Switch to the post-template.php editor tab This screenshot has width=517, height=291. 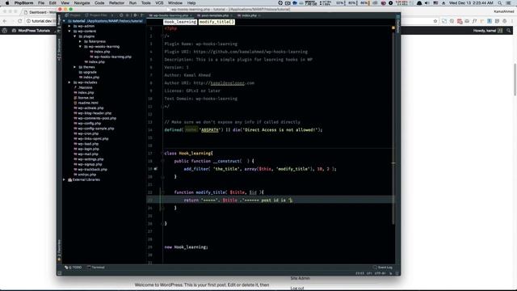tap(215, 15)
